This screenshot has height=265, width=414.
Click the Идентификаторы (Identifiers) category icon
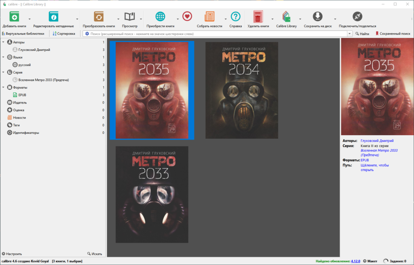10,133
